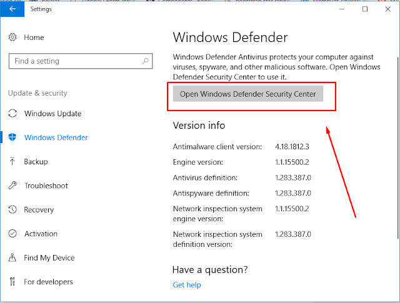Viewport: 400px width, 303px height.
Task: Click the vertical scrollbar on right edge
Action: 398,148
